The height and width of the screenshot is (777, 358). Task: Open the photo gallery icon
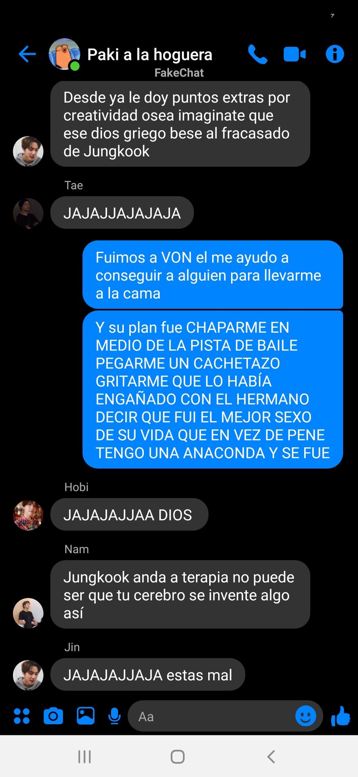[x=86, y=716]
